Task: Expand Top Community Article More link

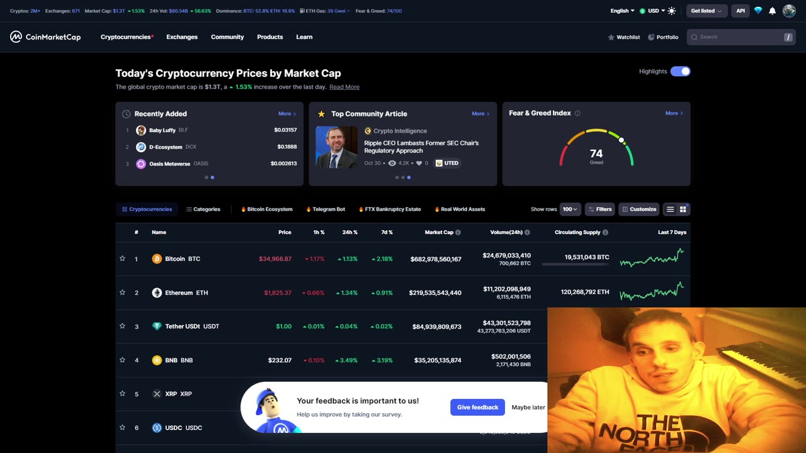Action: pyautogui.click(x=480, y=114)
